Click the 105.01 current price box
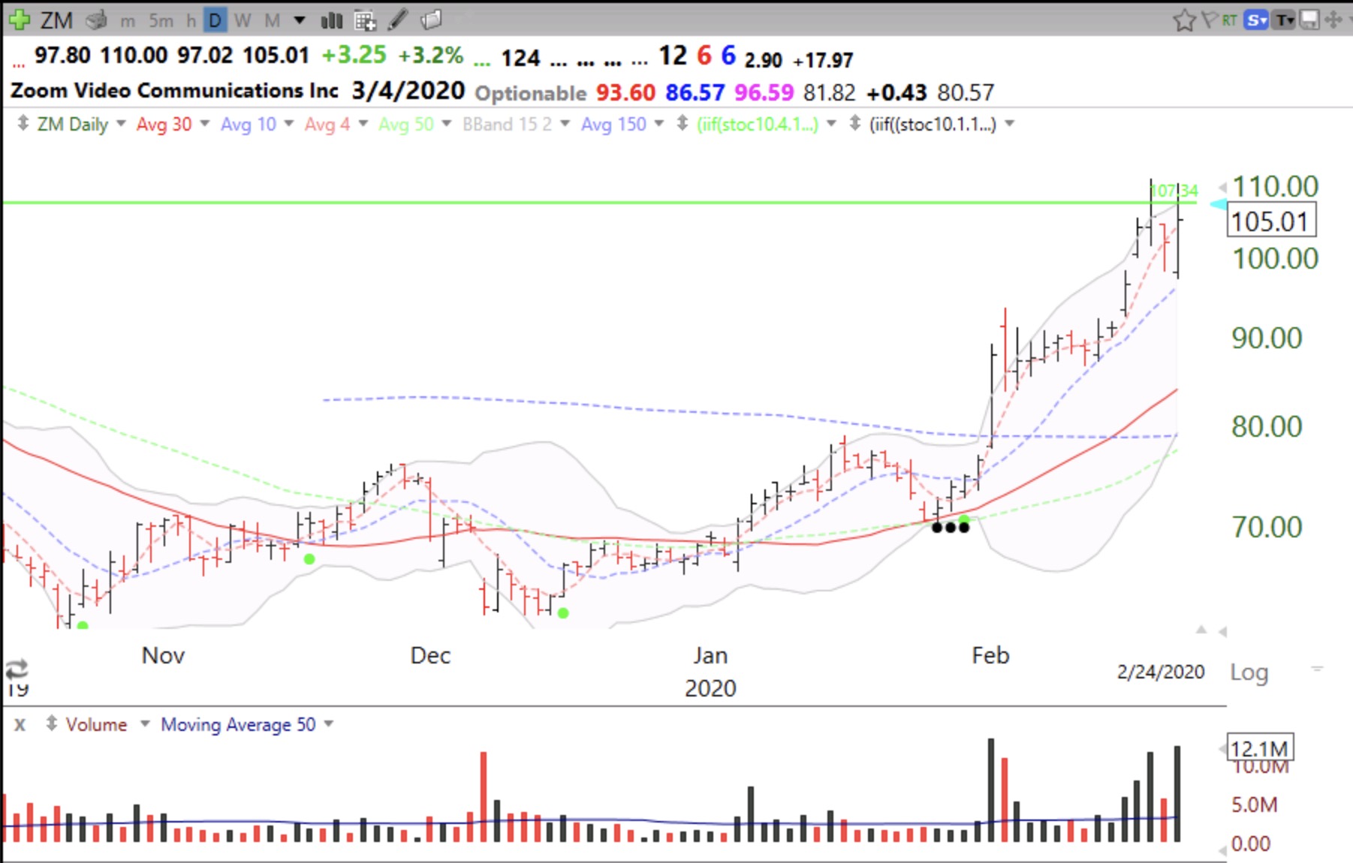Screen dimensions: 1353x863 point(1271,221)
